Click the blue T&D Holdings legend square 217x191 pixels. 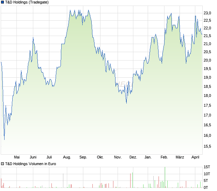coord(2,2)
